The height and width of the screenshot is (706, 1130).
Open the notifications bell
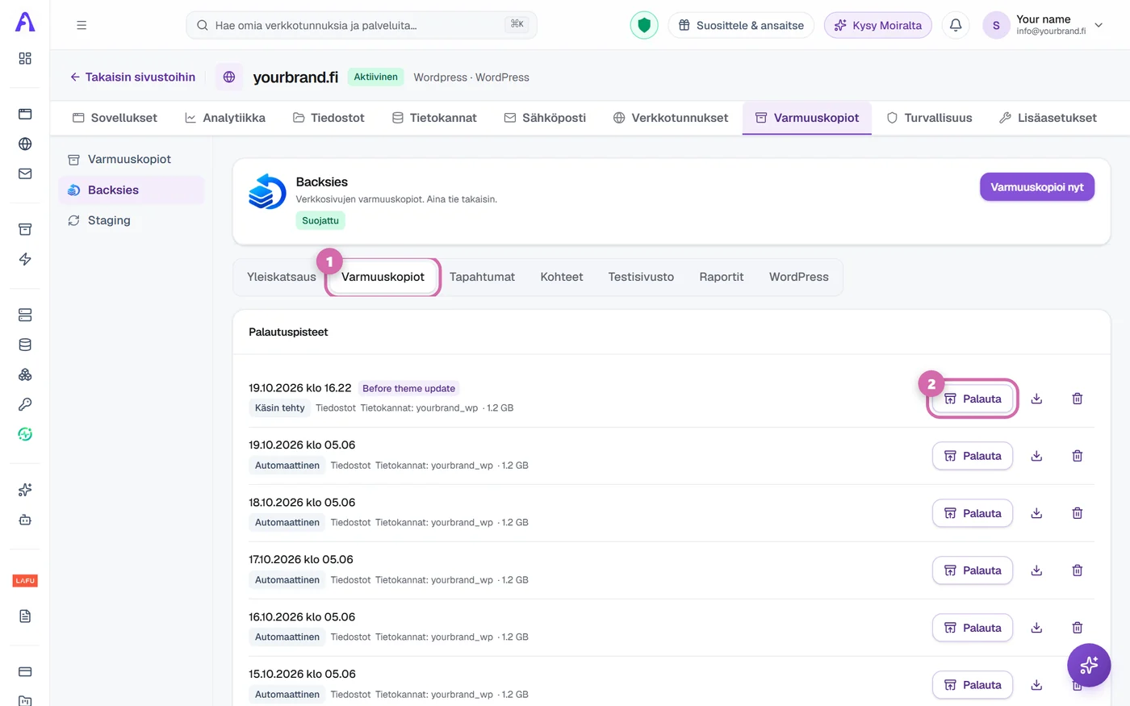[x=956, y=25]
